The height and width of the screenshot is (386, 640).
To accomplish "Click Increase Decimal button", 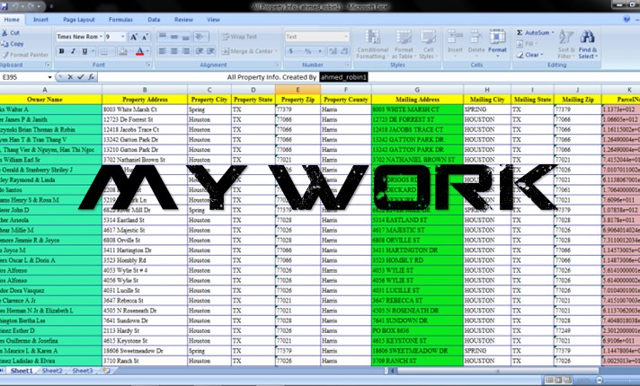I will [333, 51].
